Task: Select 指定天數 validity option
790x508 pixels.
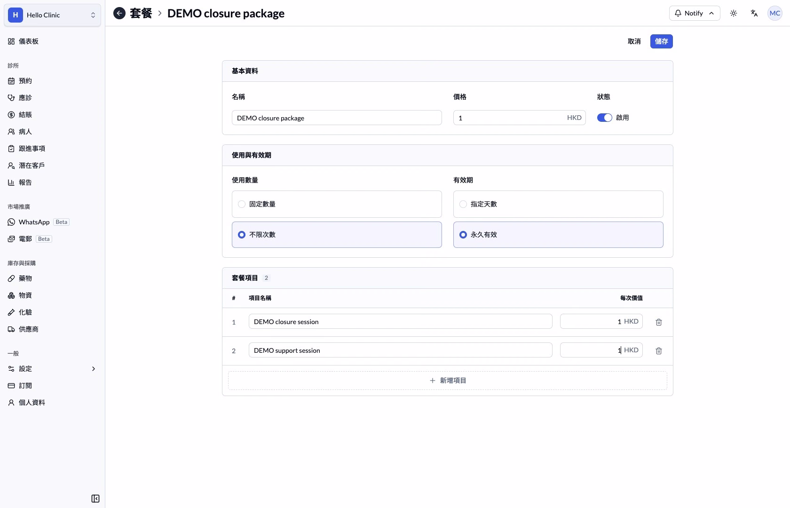Action: tap(558, 204)
